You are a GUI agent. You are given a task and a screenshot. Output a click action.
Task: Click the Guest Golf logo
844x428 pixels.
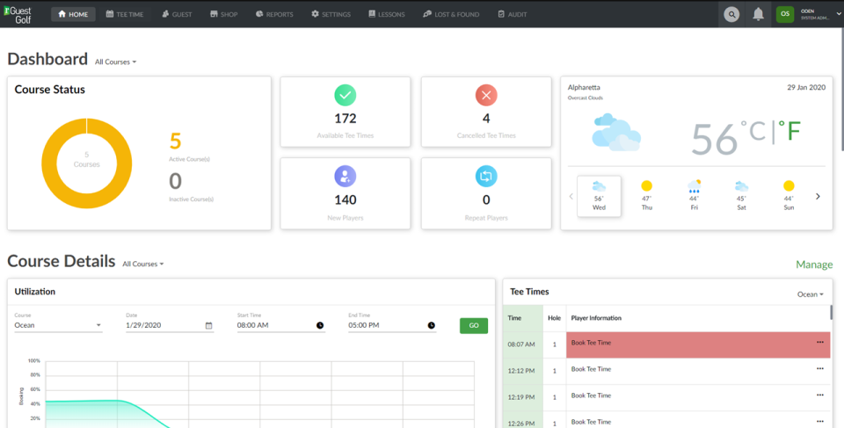[x=18, y=15]
